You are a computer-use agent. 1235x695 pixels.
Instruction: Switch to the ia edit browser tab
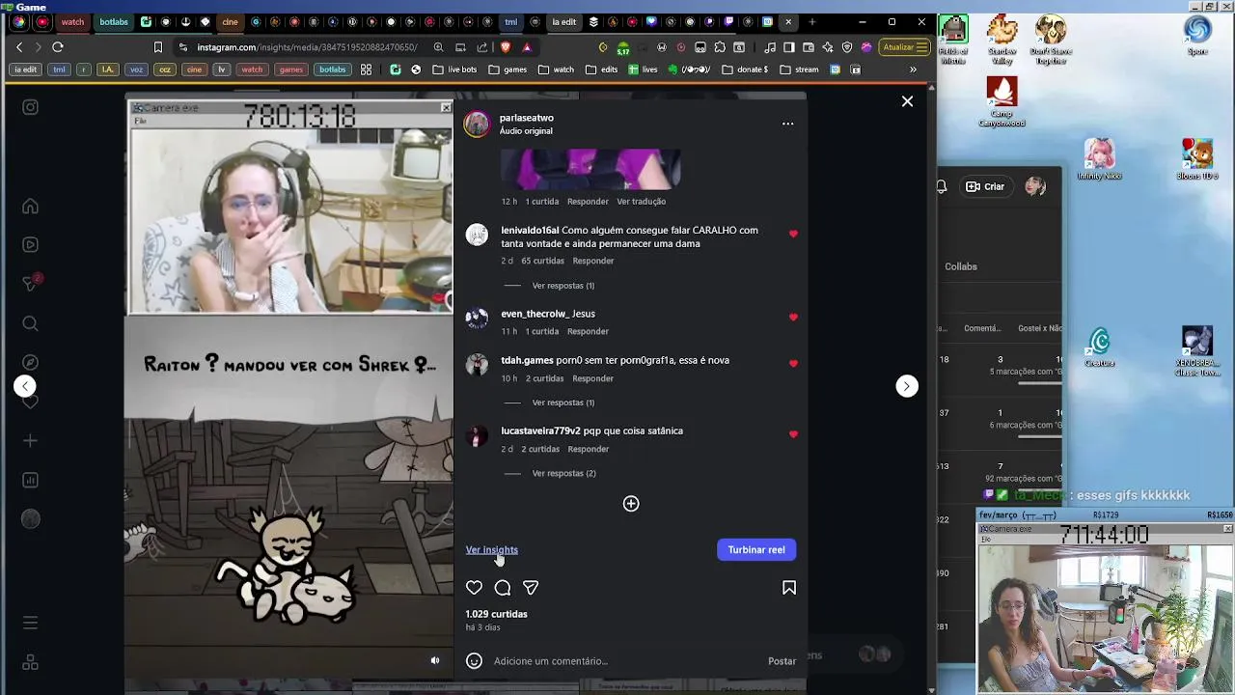coord(564,21)
